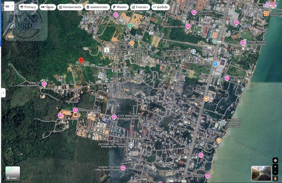Image resolution: width=282 pixels, height=183 pixels.
Task: Click 'Soi King Maehayid' road label
Action: [x=102, y=67]
